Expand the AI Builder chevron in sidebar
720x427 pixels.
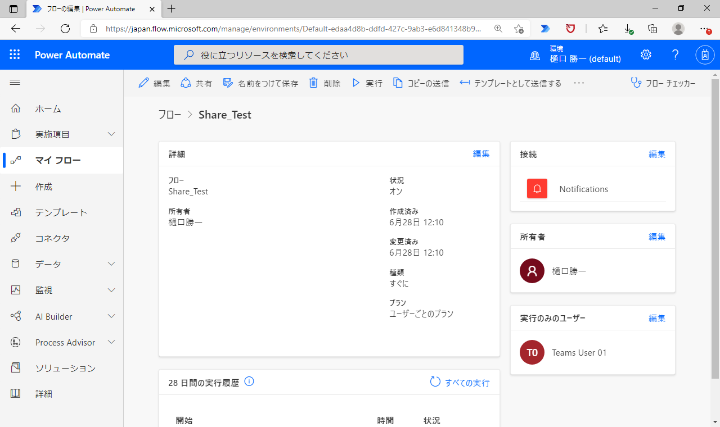(111, 316)
